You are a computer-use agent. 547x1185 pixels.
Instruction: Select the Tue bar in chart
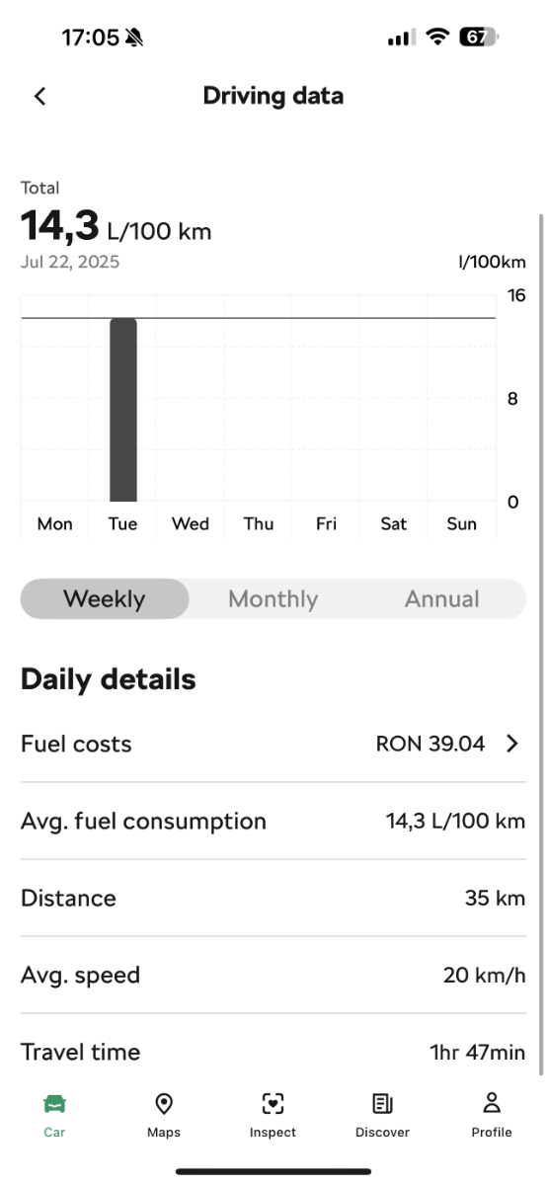click(x=123, y=410)
